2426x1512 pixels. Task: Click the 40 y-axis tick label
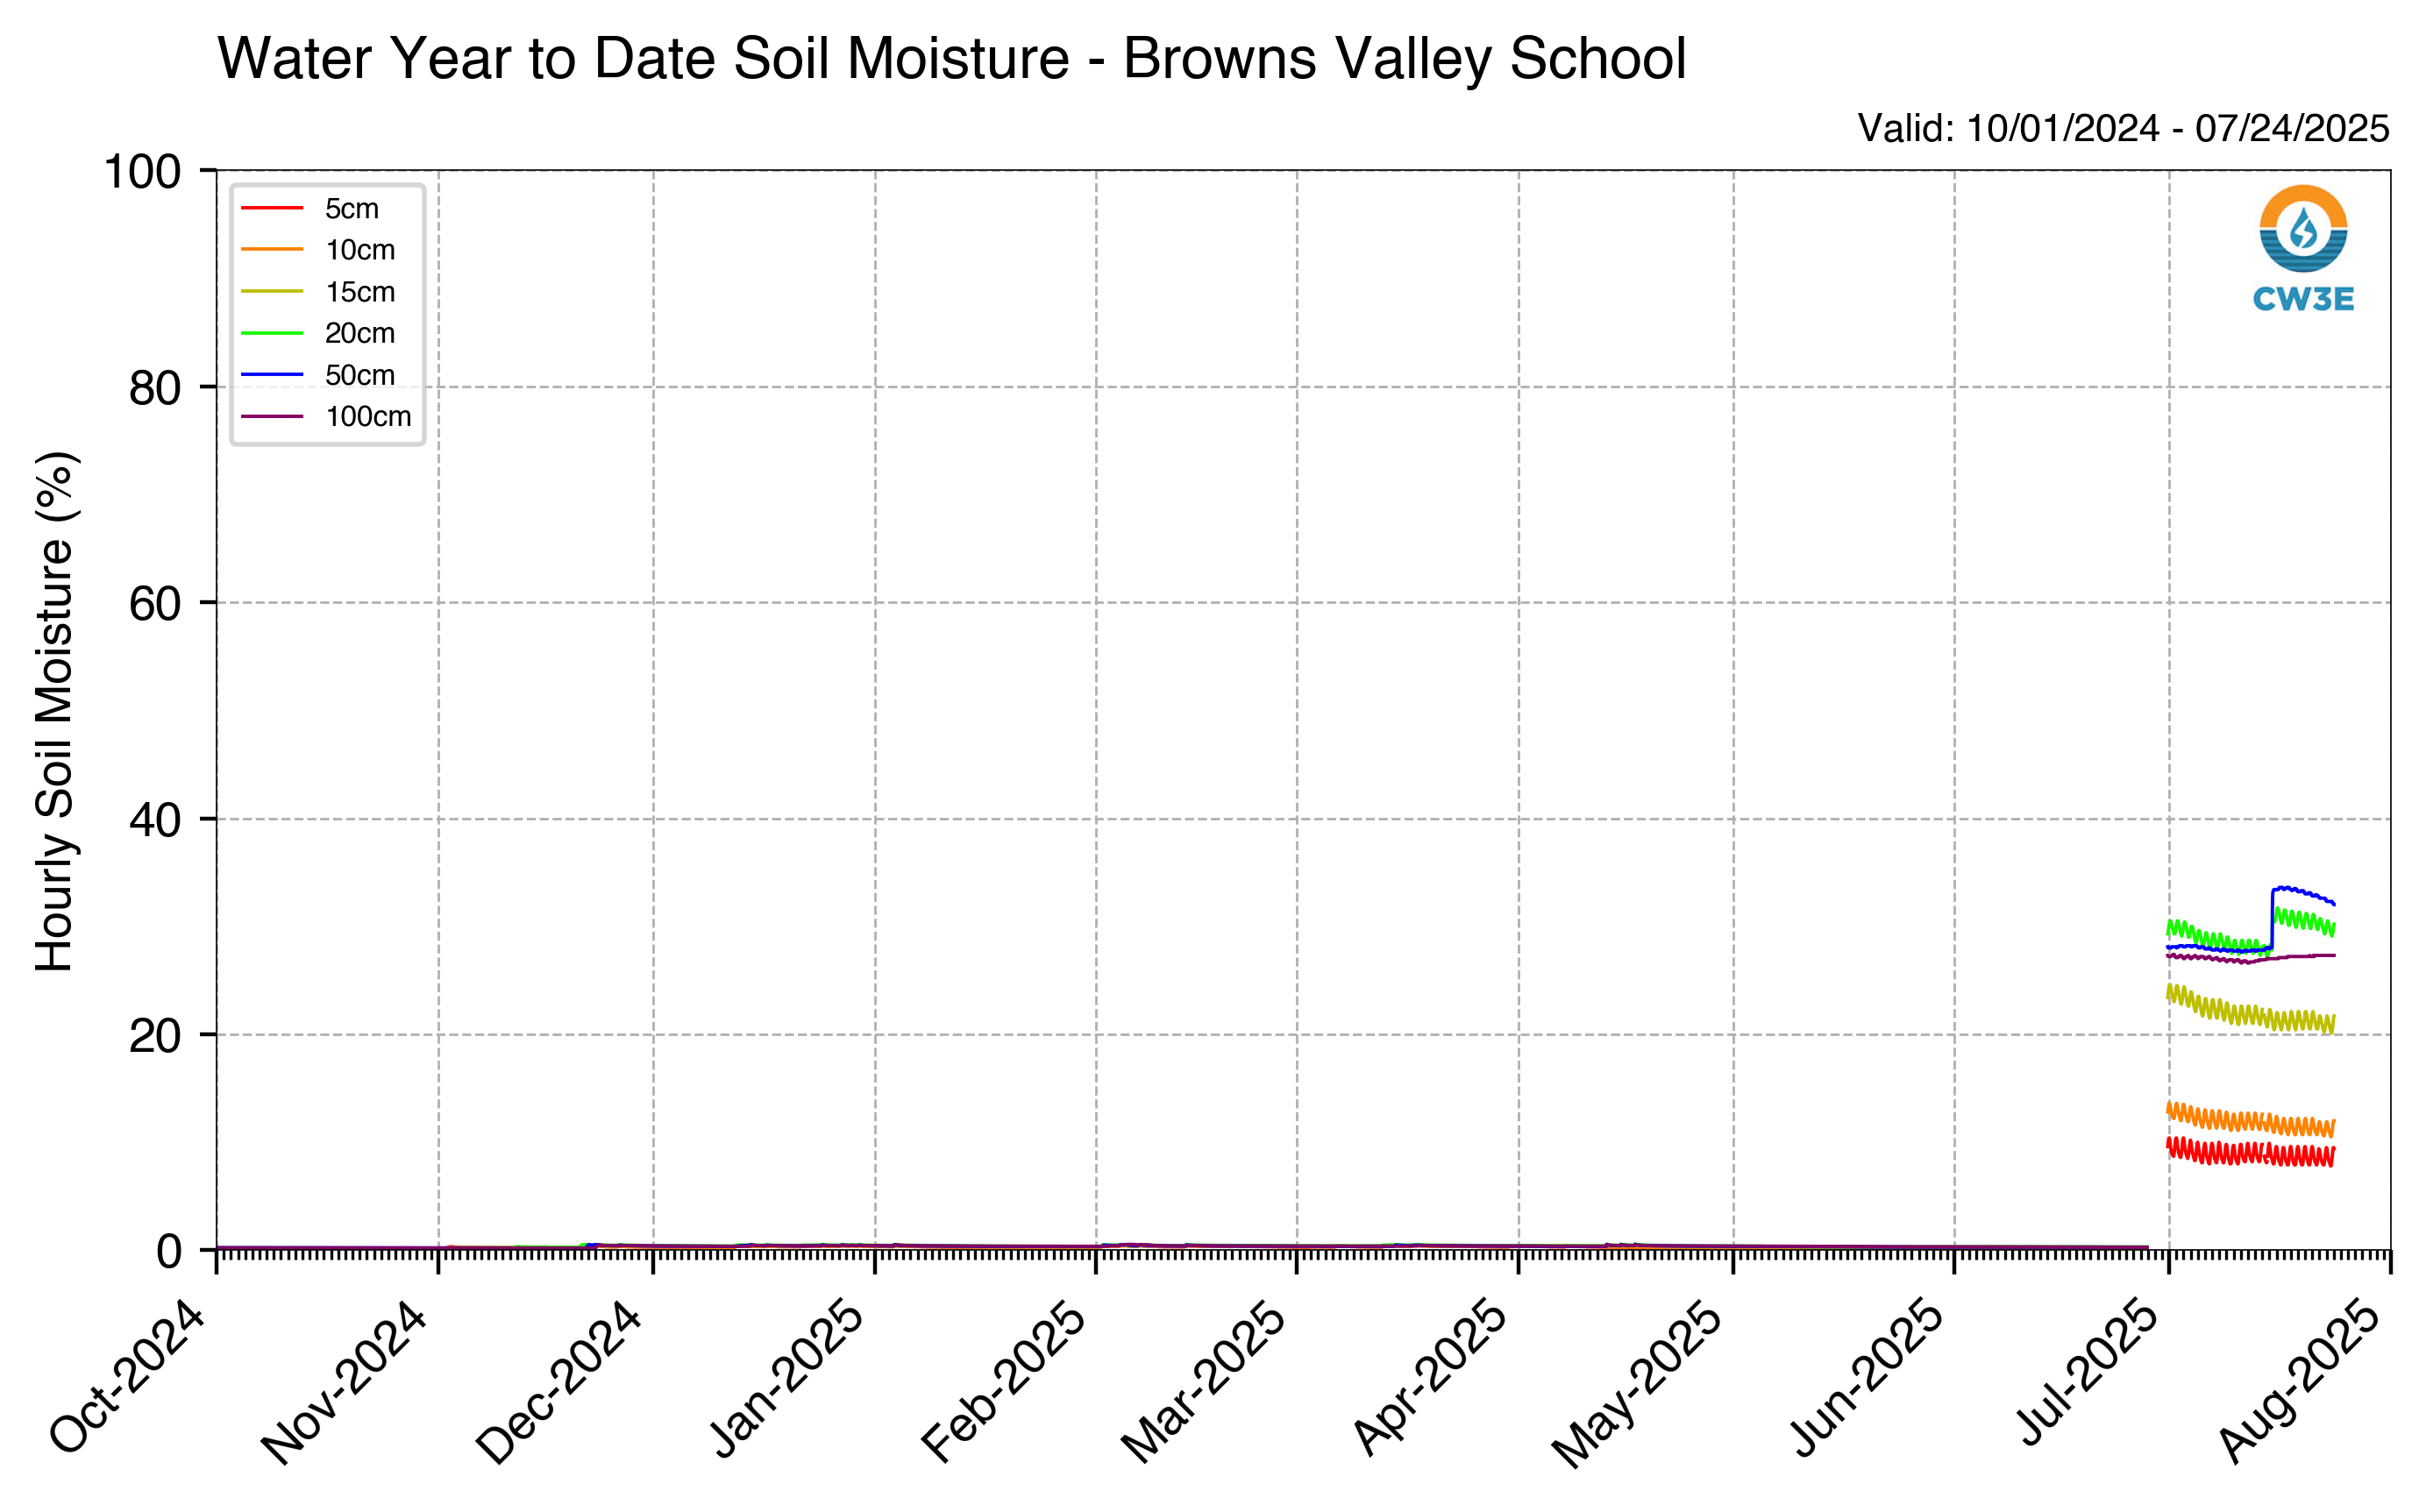155,820
